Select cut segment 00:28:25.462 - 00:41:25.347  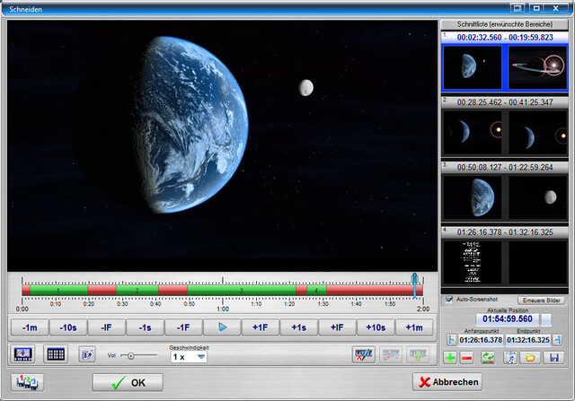click(x=505, y=102)
